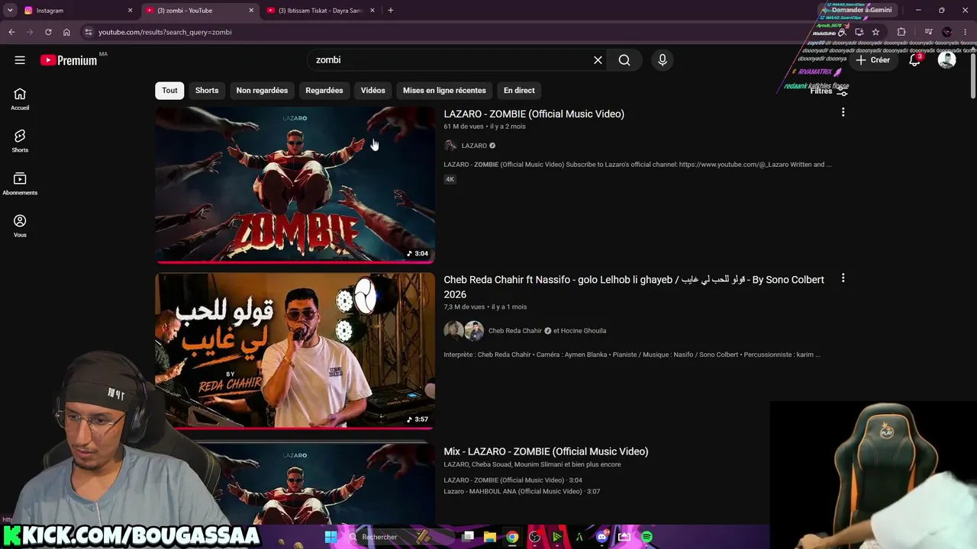Filter results by Vidéos chip
Screen dimensions: 977x549
(x=373, y=90)
